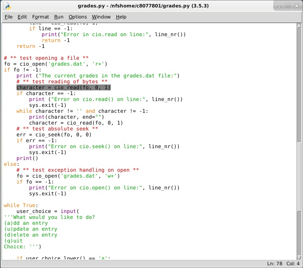The width and height of the screenshot is (303, 268).
Task: Open the Run menu
Action: coord(59,17)
